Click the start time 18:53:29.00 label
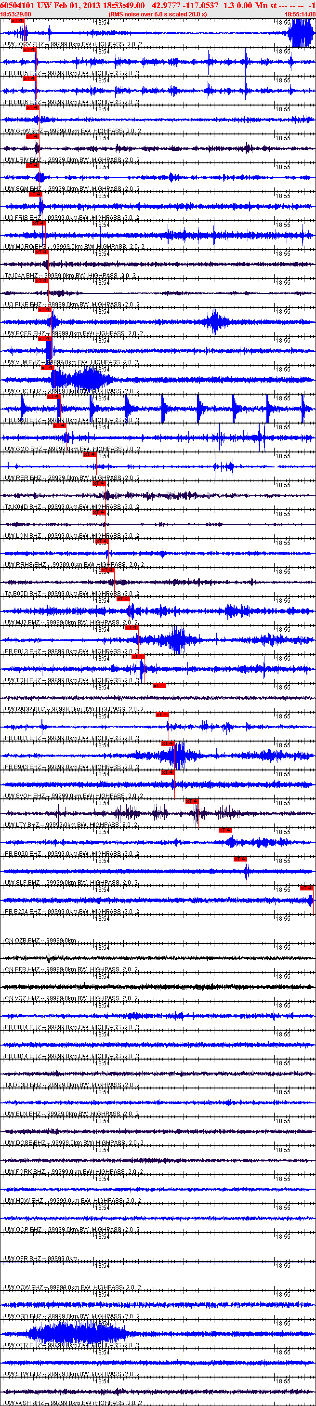This screenshot has width=316, height=1406. click(x=16, y=14)
